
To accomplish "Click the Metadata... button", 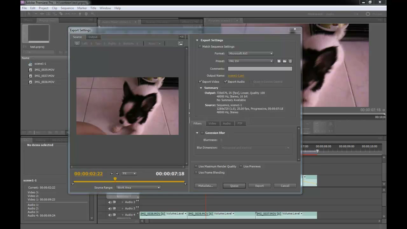I will pyautogui.click(x=206, y=186).
